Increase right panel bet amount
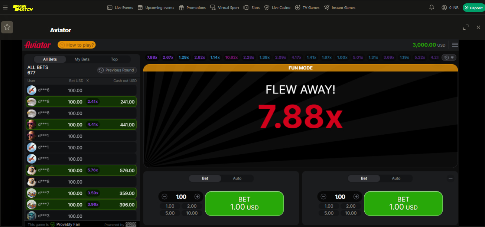 (x=356, y=197)
